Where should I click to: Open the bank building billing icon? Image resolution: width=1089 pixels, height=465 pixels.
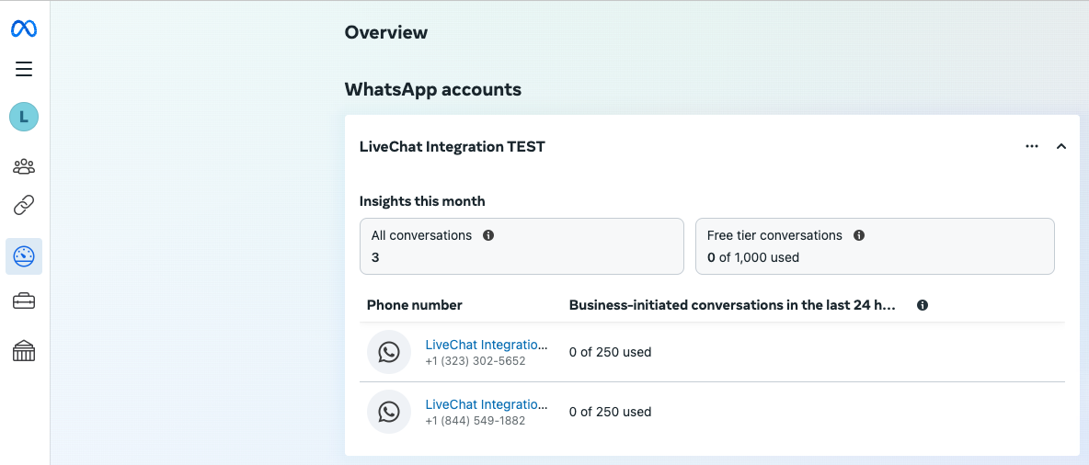[24, 351]
